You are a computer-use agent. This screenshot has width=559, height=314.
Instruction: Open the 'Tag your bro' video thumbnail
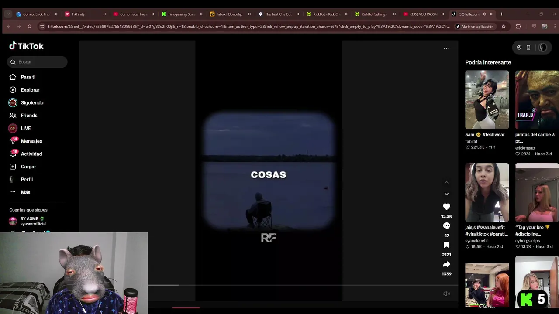537,192
